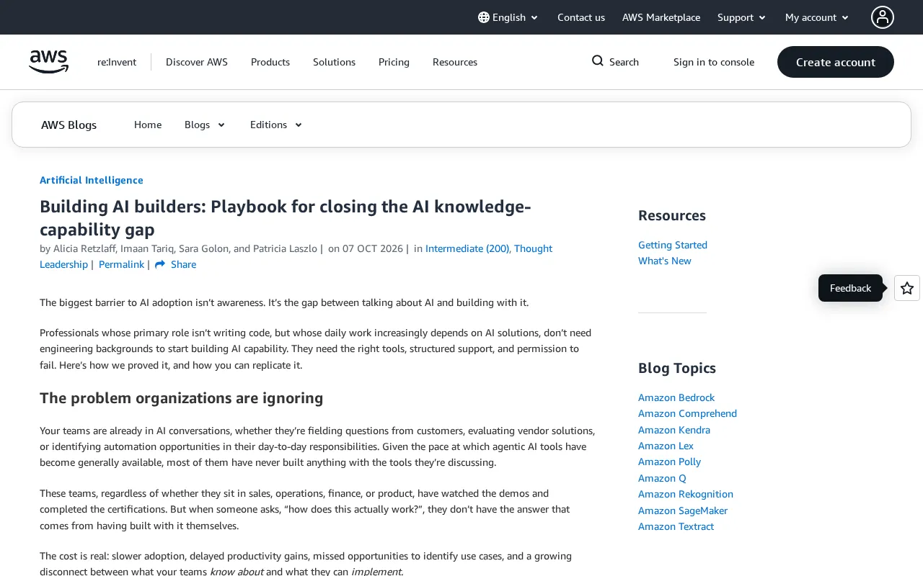The width and height of the screenshot is (923, 576).
Task: Click the globe language icon
Action: [x=484, y=17]
